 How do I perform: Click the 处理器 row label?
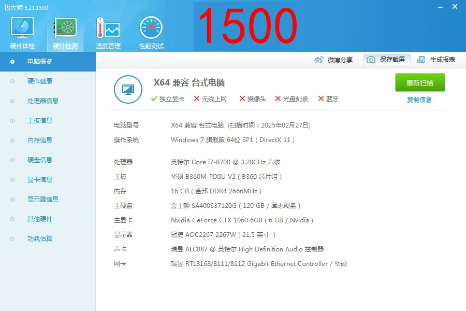pyautogui.click(x=123, y=162)
